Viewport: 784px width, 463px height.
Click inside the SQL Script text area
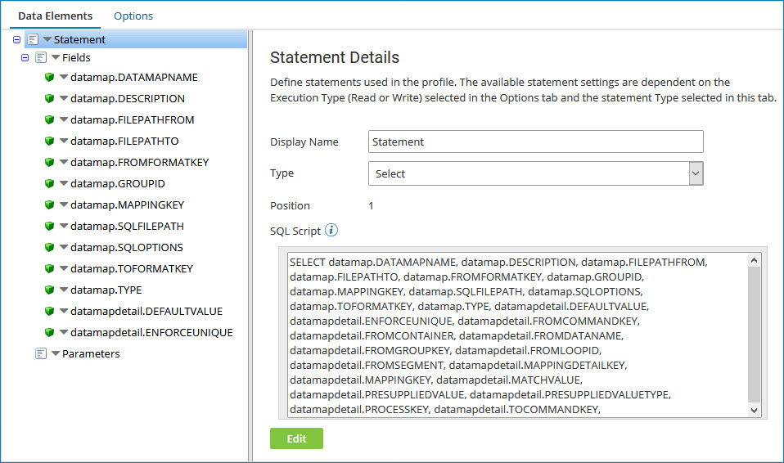click(x=517, y=335)
